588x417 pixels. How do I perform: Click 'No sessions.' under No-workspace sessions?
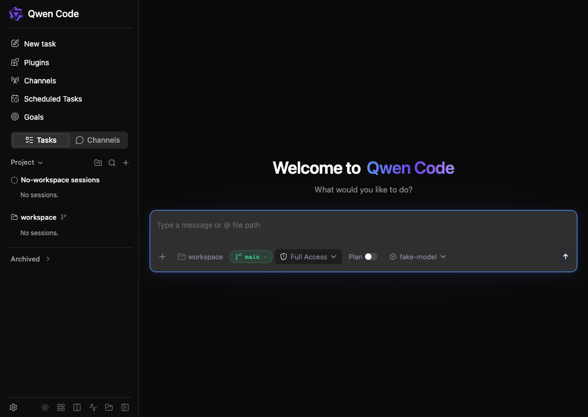point(40,195)
